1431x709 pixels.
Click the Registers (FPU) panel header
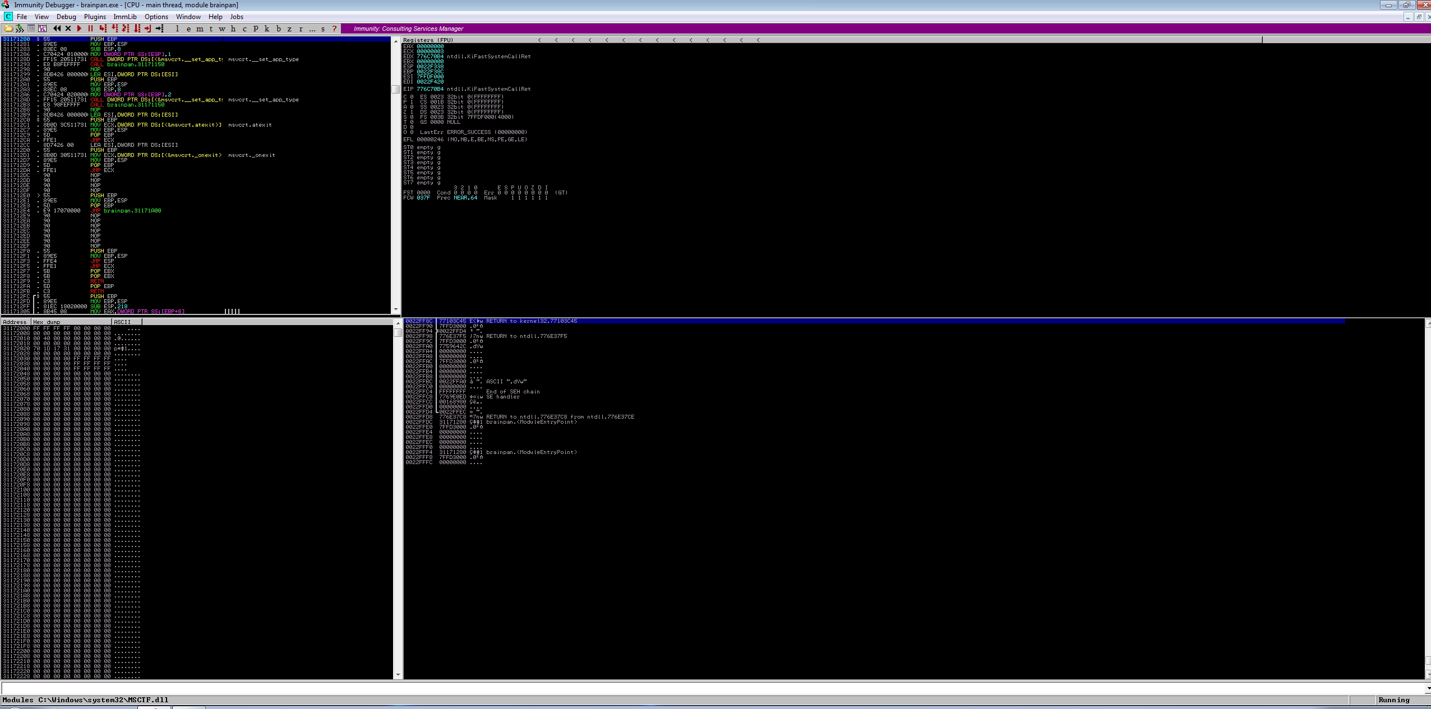428,40
